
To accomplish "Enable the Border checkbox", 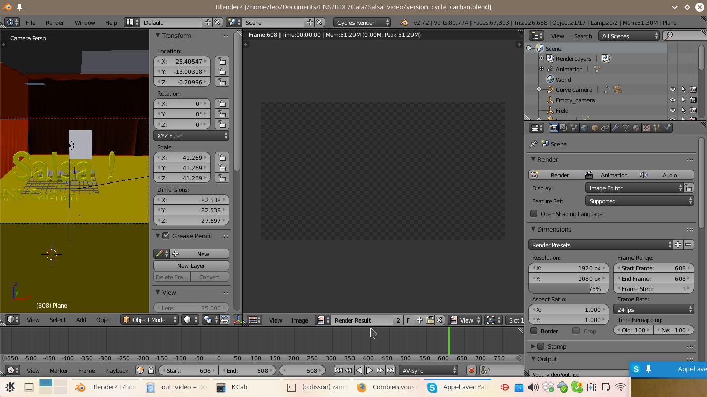I will (534, 331).
